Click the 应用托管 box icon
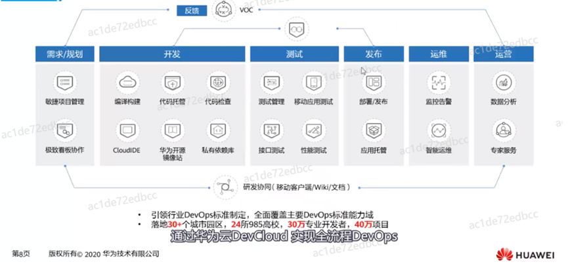Viewport: 568px width, 264px height. click(x=374, y=131)
